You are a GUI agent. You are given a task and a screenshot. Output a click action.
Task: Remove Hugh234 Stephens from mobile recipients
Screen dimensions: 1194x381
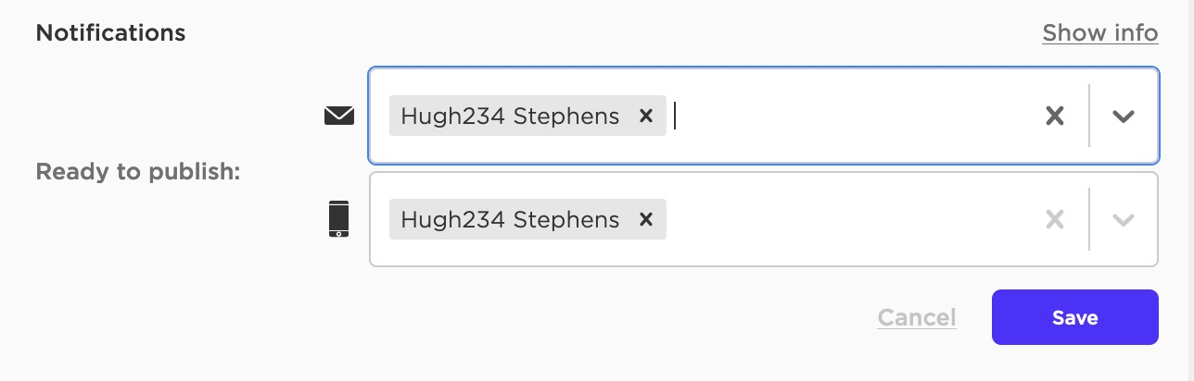646,219
